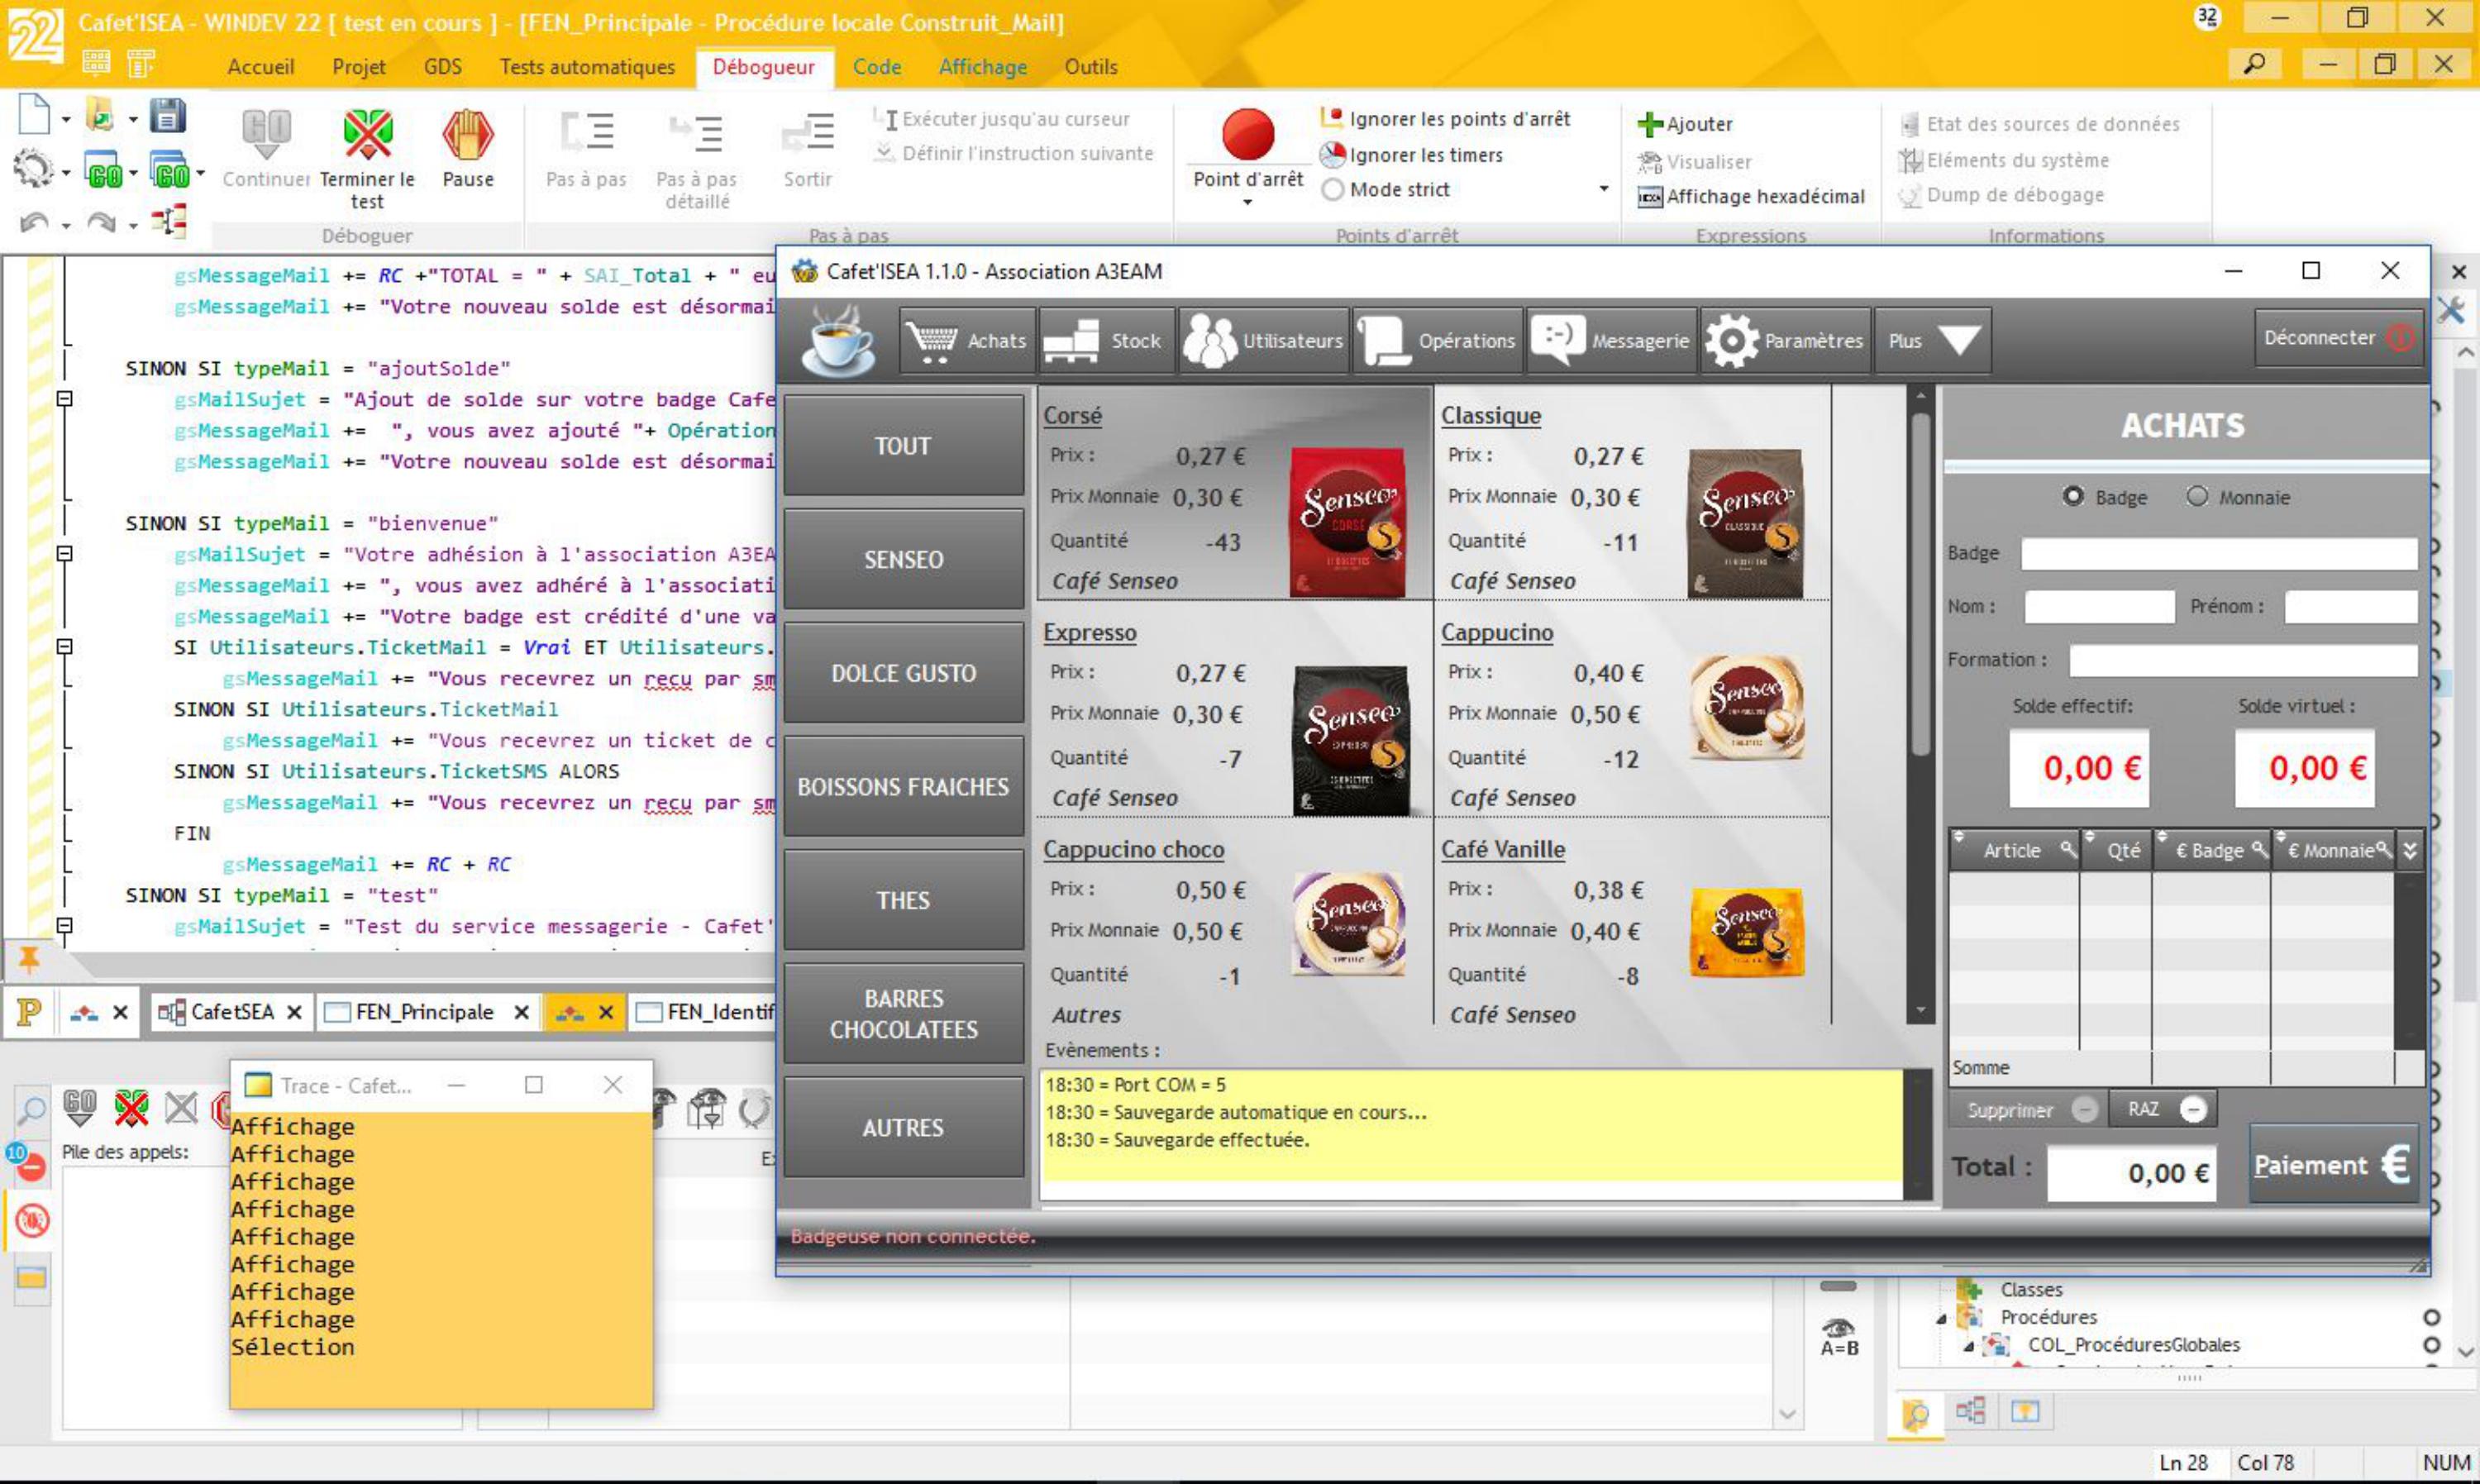Click the red Point d'arrêt icon

point(1247,134)
